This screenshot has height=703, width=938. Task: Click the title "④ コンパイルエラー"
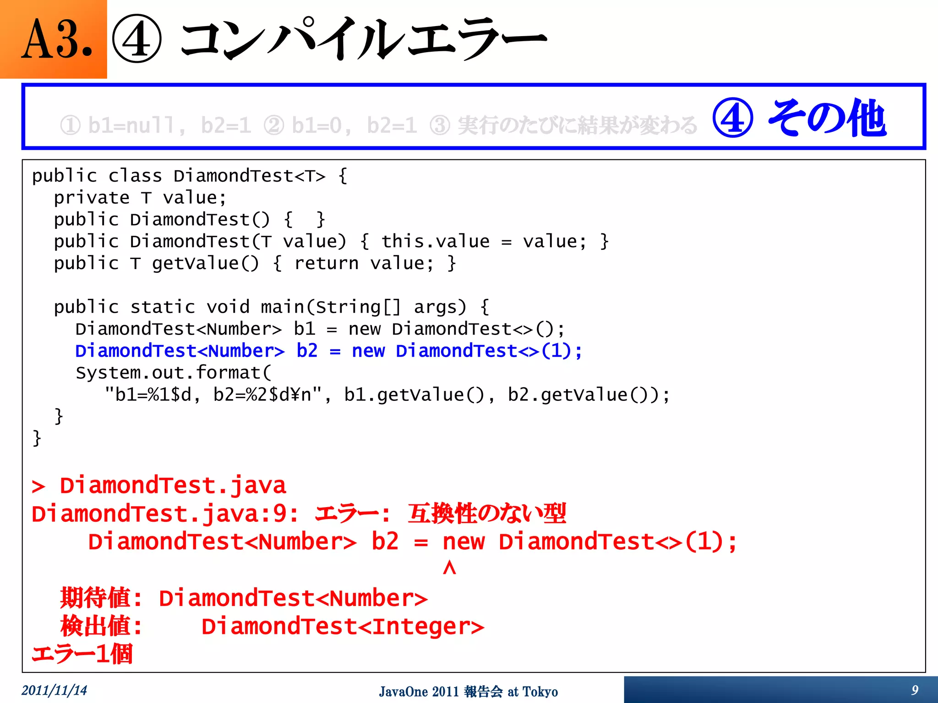[329, 39]
